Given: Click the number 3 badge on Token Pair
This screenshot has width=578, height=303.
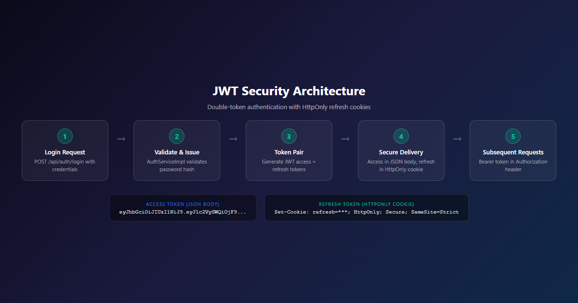Looking at the screenshot, I should tap(289, 137).
